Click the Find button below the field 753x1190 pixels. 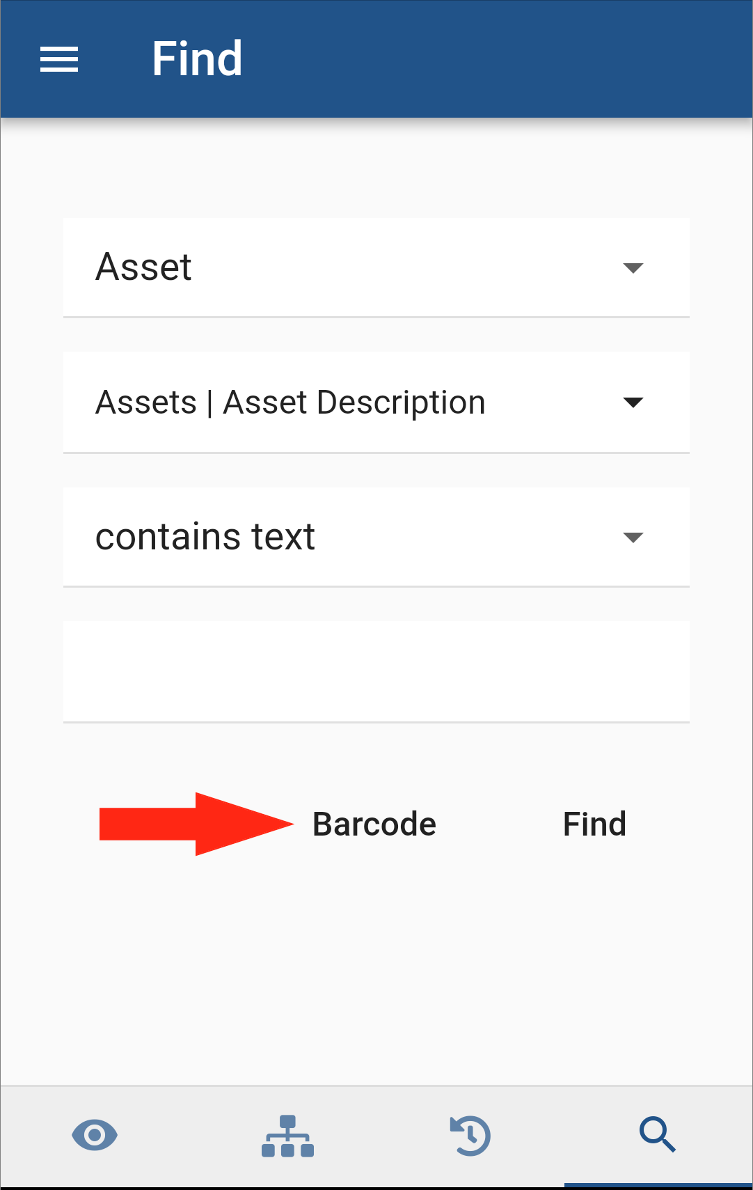point(594,824)
